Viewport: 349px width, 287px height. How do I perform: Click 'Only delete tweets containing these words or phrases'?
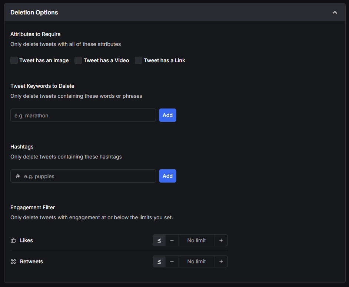tap(76, 96)
